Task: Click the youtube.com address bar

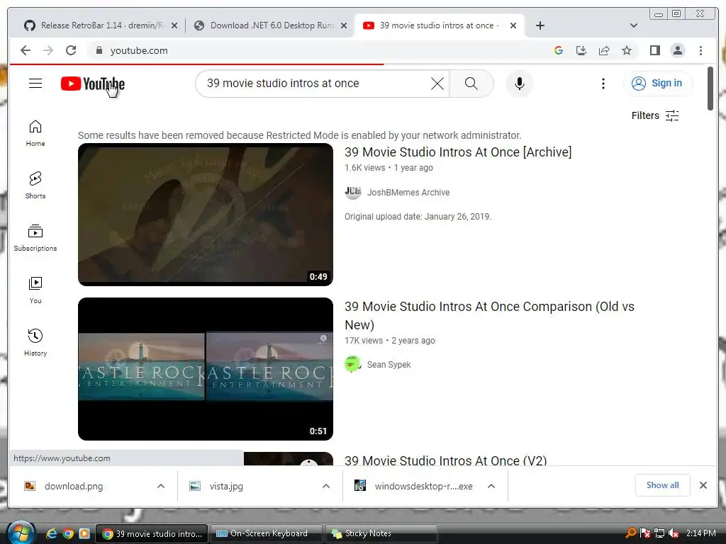Action: pyautogui.click(x=320, y=50)
